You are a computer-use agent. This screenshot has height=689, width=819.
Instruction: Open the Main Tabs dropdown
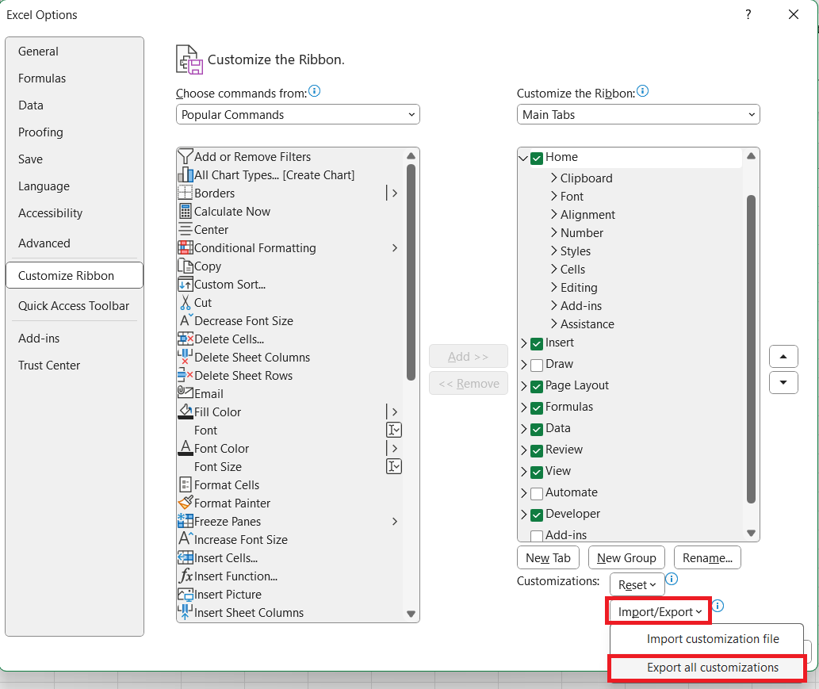click(638, 114)
